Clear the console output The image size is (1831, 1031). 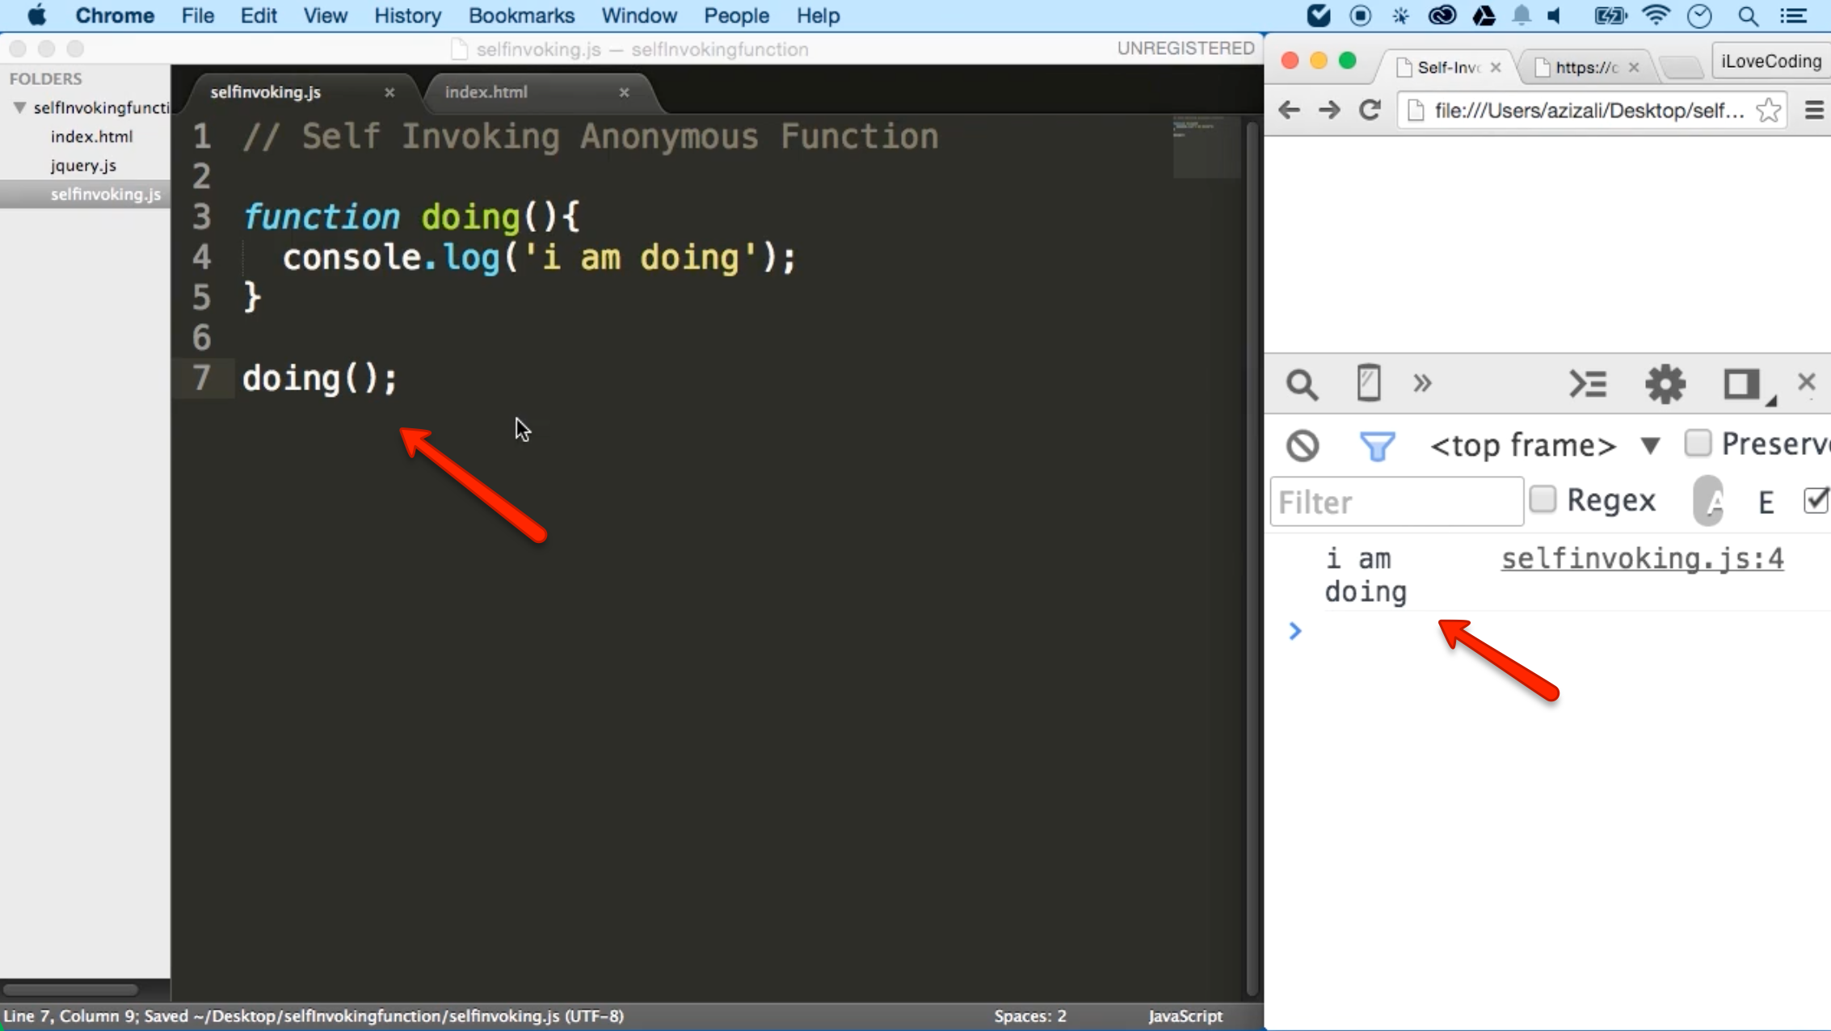[x=1302, y=444]
